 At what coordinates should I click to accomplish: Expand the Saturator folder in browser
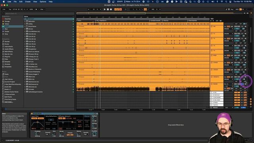tap(25, 21)
